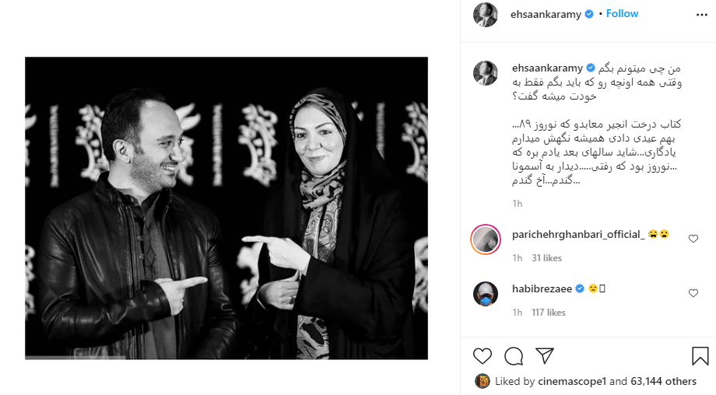Viewport: 716px width, 395px height.
Task: Save the post with the bookmark icon
Action: (x=700, y=356)
